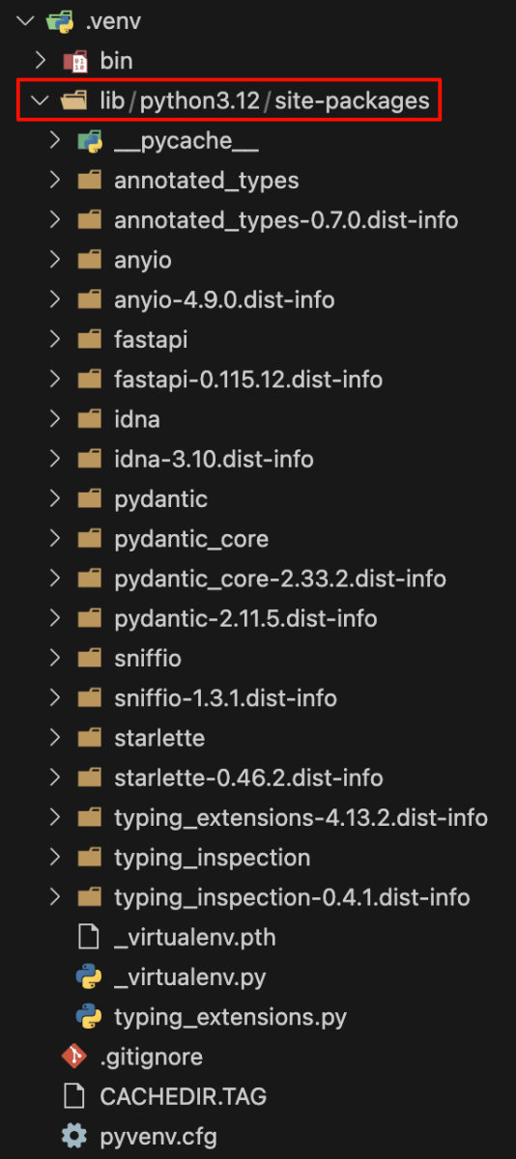Image resolution: width=516 pixels, height=1159 pixels.
Task: Collapse the .venv folder chevron
Action: pos(25,21)
